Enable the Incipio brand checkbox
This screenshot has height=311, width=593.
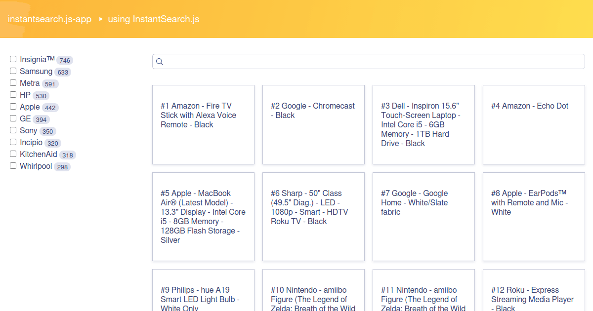[x=13, y=142]
